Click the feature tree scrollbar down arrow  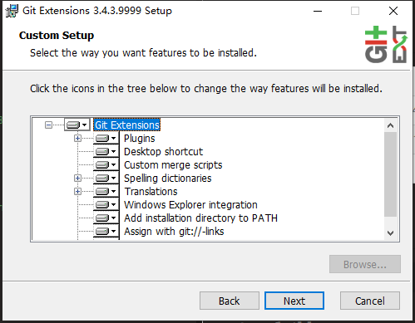tap(390, 233)
